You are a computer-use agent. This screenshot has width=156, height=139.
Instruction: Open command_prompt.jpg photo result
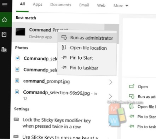[46, 81]
